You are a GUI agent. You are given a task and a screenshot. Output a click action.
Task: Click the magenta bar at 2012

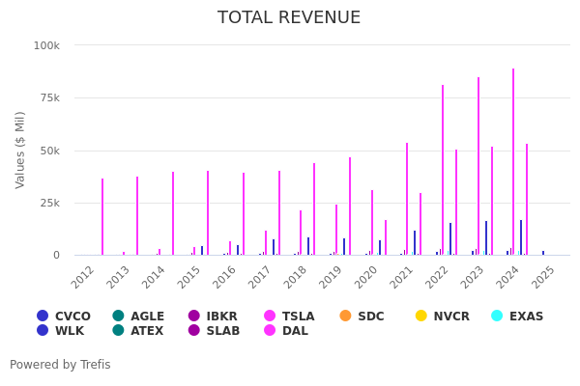102,217
